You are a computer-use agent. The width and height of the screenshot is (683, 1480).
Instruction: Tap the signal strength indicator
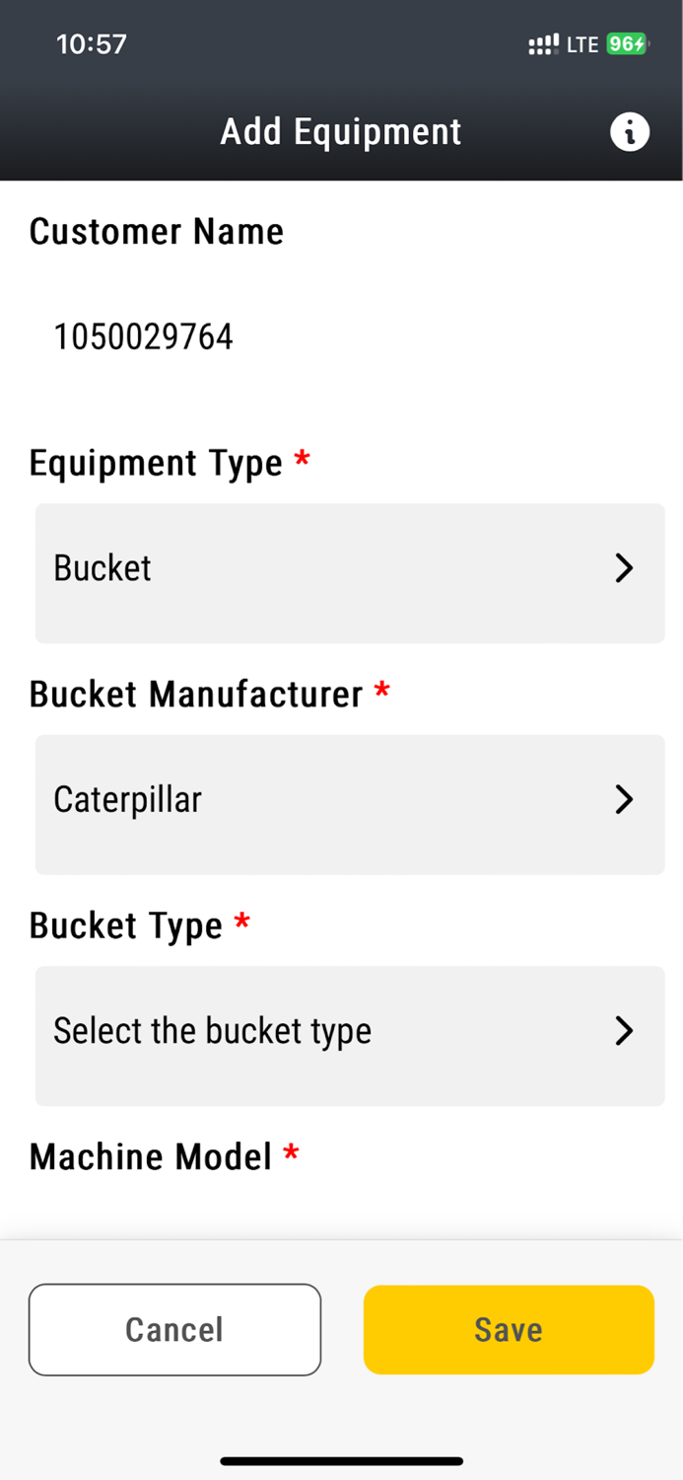tap(543, 43)
